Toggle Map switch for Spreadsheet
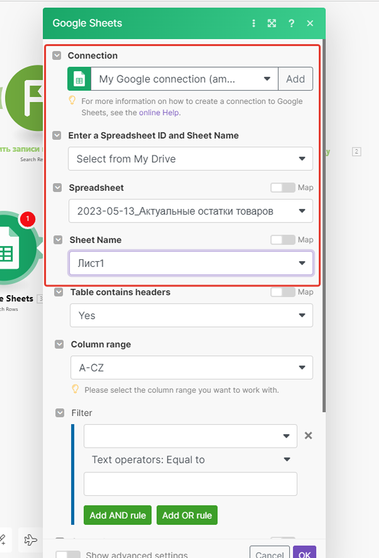 (x=283, y=187)
